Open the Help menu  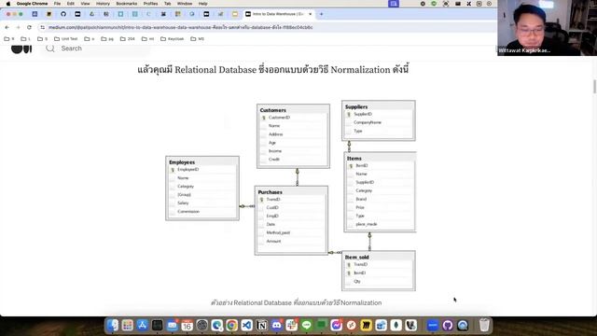coord(203,4)
